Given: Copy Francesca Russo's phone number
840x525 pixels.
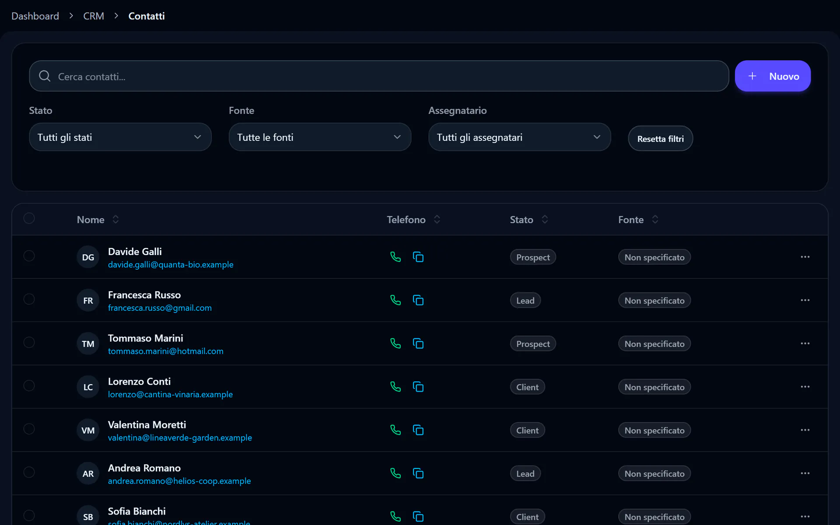Looking at the screenshot, I should [418, 300].
